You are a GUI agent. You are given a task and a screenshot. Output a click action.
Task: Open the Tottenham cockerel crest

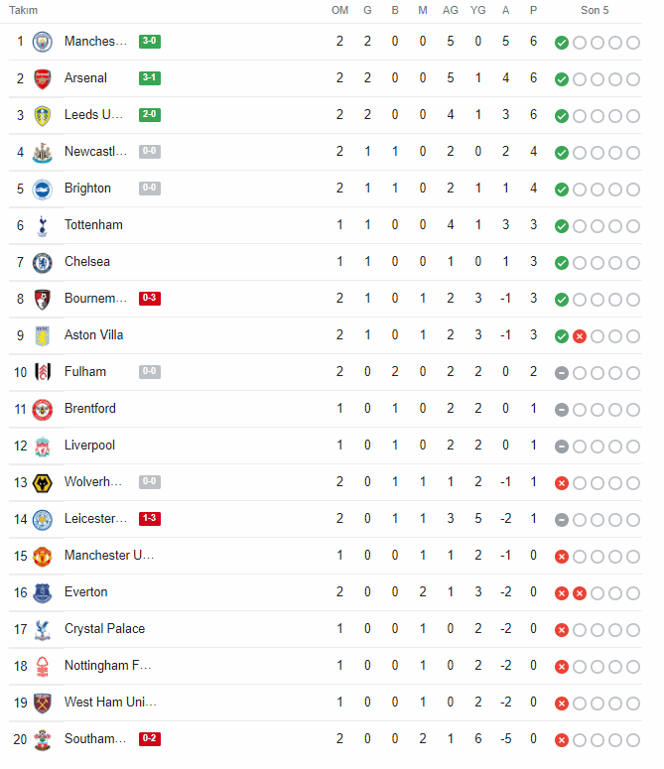(42, 225)
